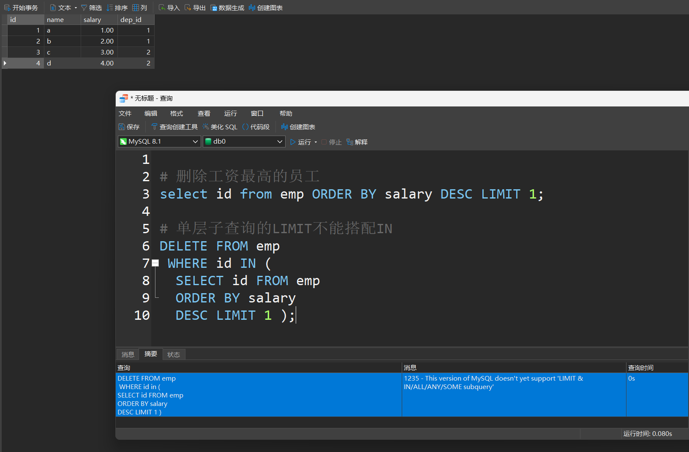Open the 查询创建工具 query builder
The height and width of the screenshot is (452, 689).
coord(174,127)
